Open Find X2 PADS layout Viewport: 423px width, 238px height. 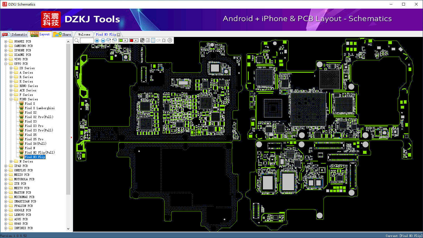pyautogui.click(x=31, y=112)
